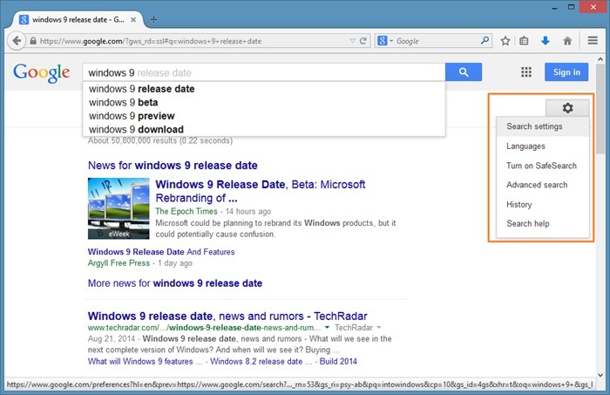Bookmark this page with the star icon
Image resolution: width=610 pixels, height=395 pixels.
[x=505, y=41]
